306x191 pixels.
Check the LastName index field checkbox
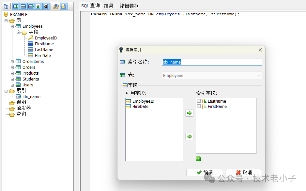(x=199, y=101)
